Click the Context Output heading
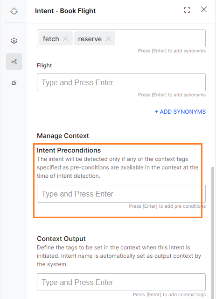The image size is (216, 299). point(61,239)
